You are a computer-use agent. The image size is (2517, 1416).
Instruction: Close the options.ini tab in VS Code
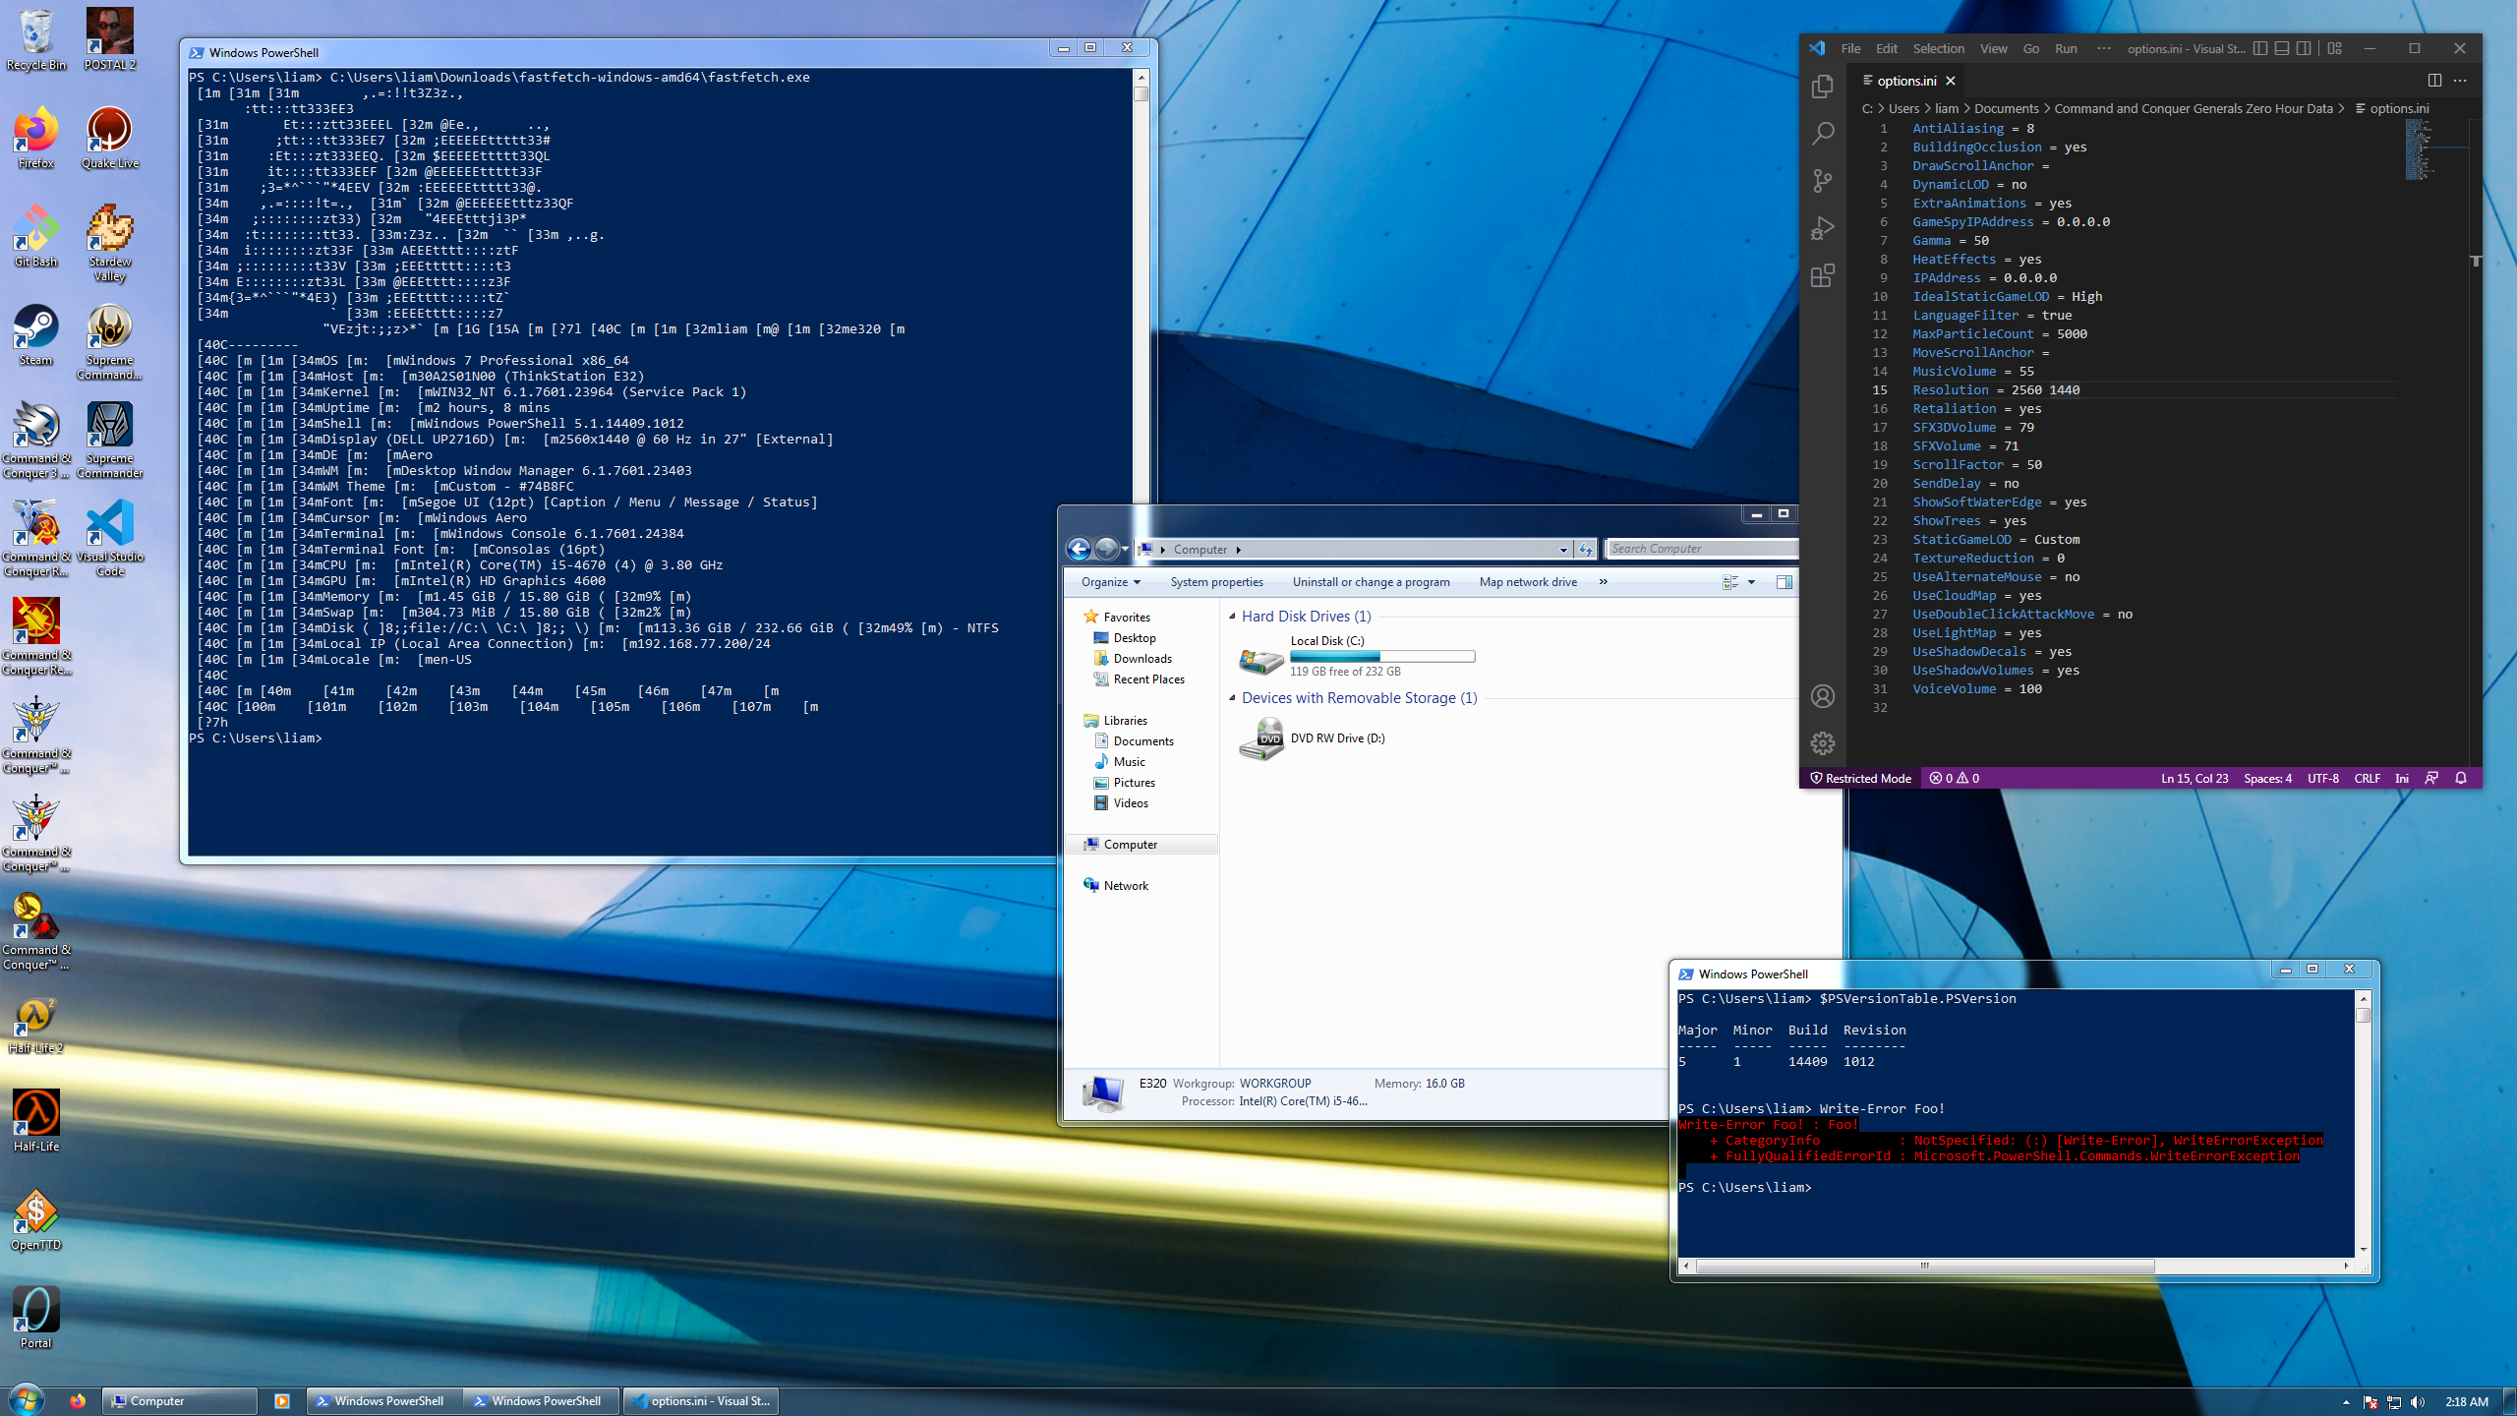coord(1951,81)
